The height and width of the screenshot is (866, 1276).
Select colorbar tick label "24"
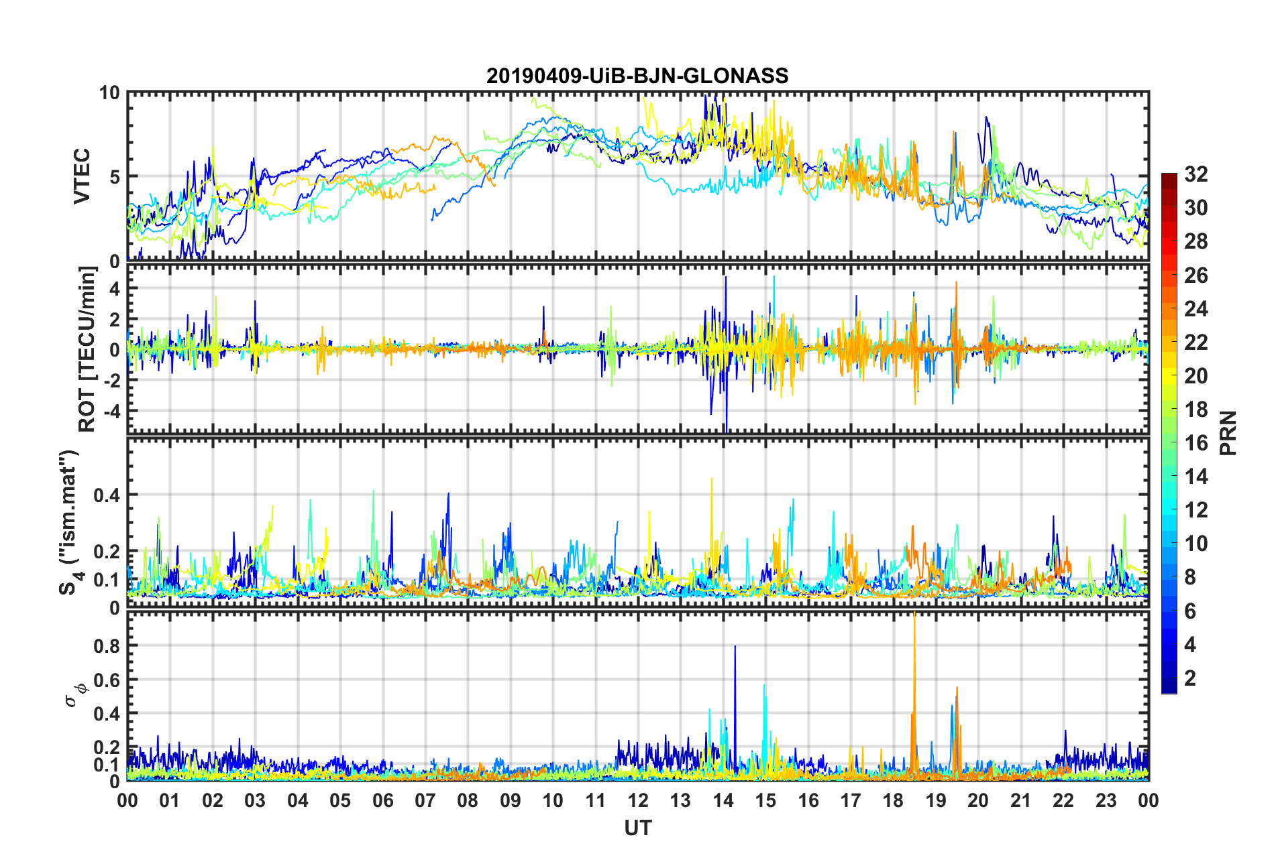[1196, 308]
